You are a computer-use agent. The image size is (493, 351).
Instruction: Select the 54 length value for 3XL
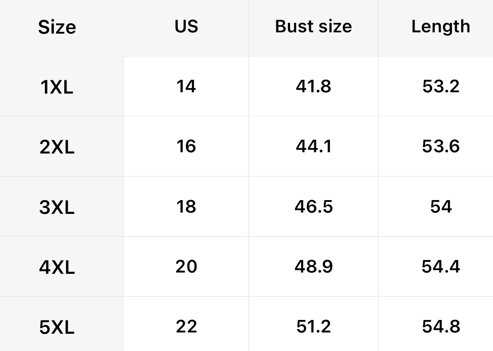(441, 207)
